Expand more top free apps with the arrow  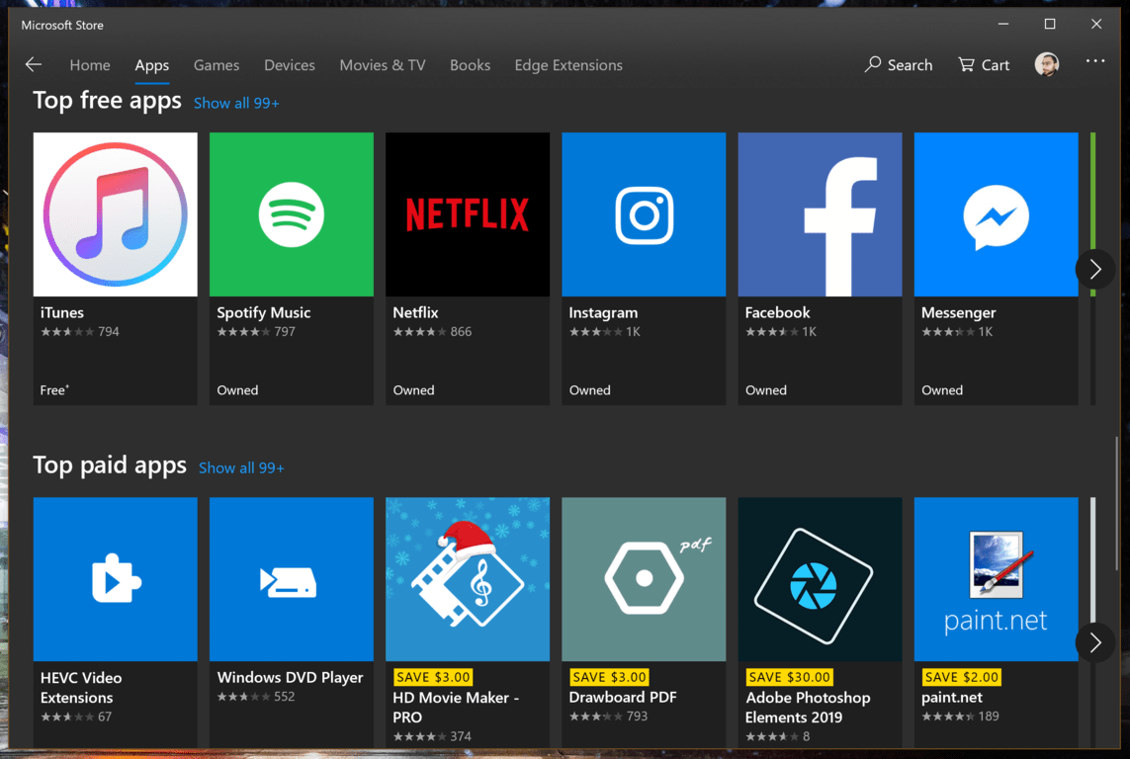[x=1095, y=270]
